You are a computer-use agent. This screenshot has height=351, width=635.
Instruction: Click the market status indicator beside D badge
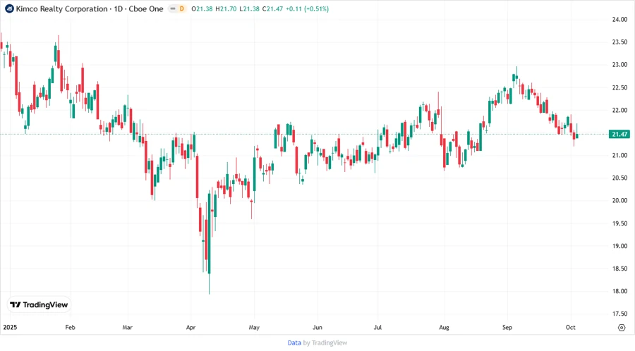[171, 8]
